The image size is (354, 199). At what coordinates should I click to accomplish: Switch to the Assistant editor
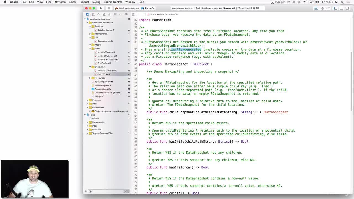point(322,8)
